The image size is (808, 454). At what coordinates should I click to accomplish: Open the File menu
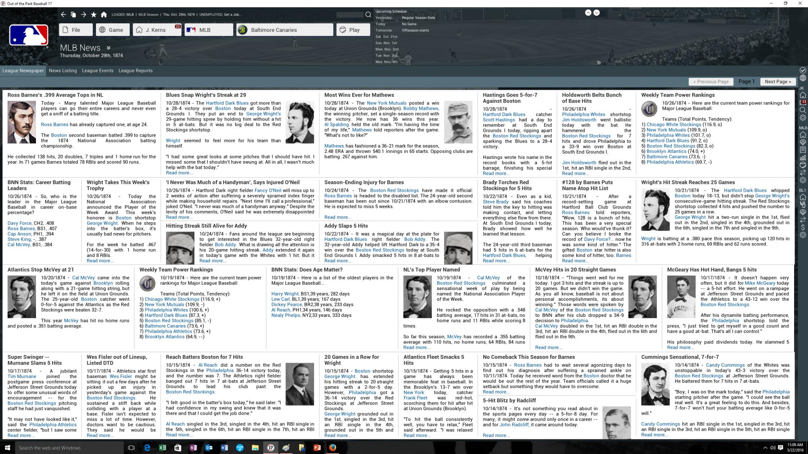coord(76,30)
